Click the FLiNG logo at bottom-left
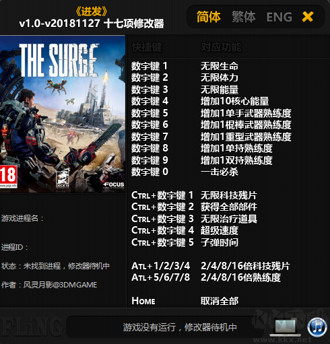330x344 pixels. pos(32,327)
